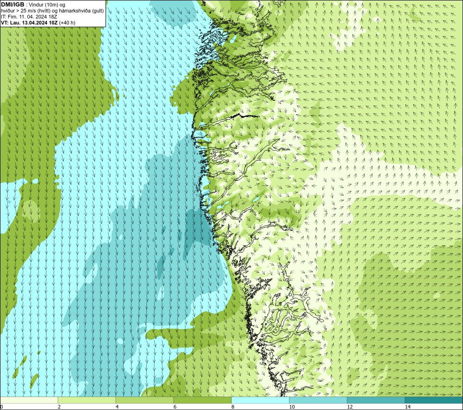This screenshot has width=463, height=410.
Task: Click the '6' label on the wind scale
Action: [x=175, y=407]
